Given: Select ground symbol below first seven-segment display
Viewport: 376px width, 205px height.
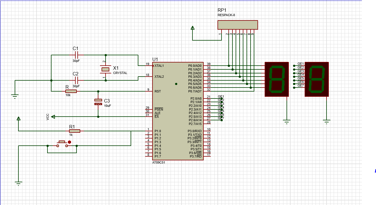Looking at the screenshot, I should (x=286, y=122).
